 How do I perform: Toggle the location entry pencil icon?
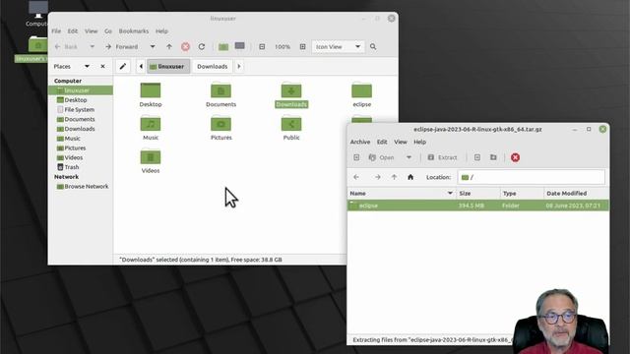click(x=123, y=66)
